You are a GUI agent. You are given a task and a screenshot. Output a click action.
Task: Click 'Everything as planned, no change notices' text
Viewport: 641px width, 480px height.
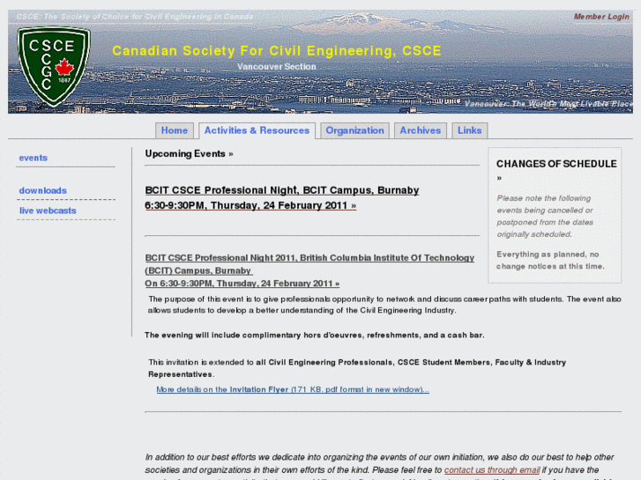click(550, 260)
